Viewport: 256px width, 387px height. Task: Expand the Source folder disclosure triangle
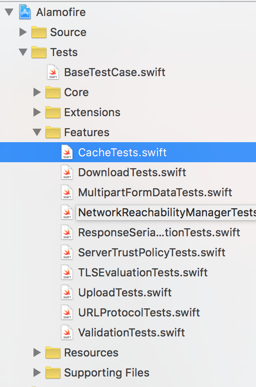click(x=23, y=32)
